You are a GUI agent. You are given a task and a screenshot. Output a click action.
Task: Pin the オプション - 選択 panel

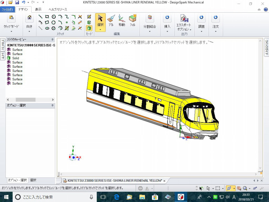52,105
